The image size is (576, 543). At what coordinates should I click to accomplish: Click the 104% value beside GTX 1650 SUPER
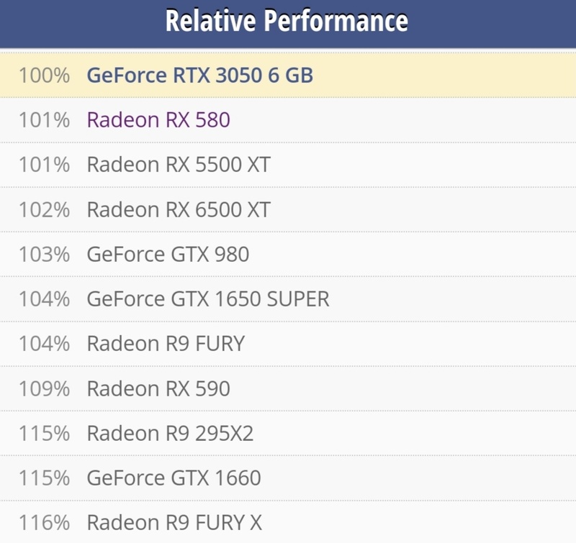44,299
